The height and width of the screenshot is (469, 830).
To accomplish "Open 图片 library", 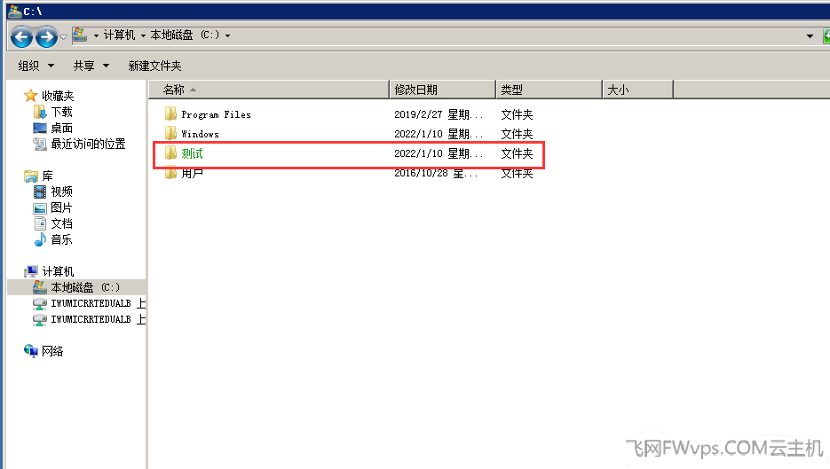I will (61, 207).
